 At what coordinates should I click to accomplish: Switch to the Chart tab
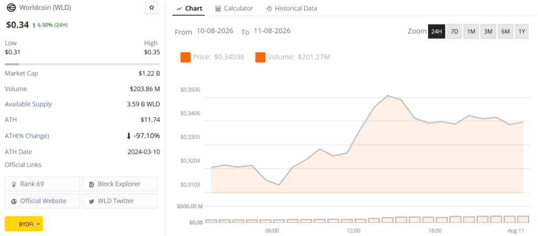point(189,8)
